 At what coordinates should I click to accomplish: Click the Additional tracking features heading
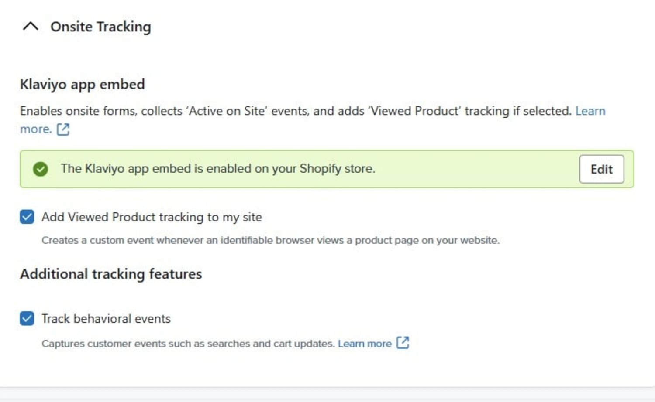coord(111,274)
